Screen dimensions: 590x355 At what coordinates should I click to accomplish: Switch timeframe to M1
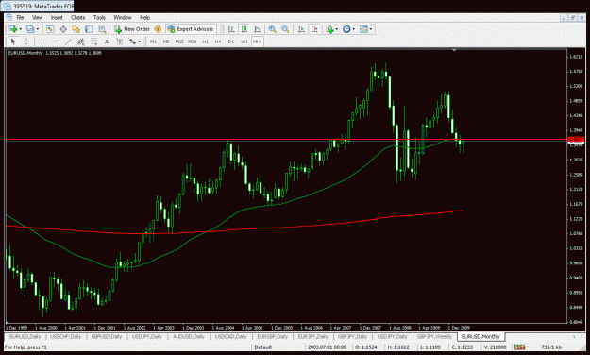click(x=153, y=42)
